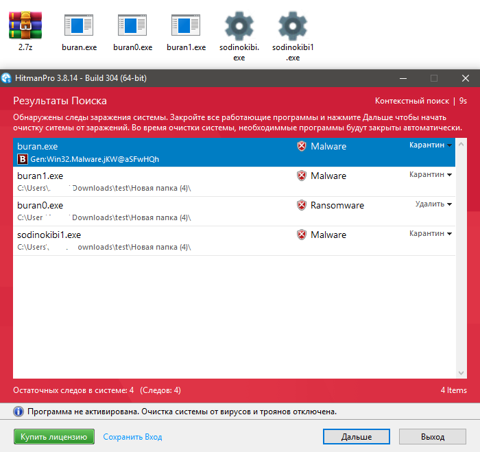Click the blue info icon in status bar
The width and height of the screenshot is (480, 452).
point(19,412)
